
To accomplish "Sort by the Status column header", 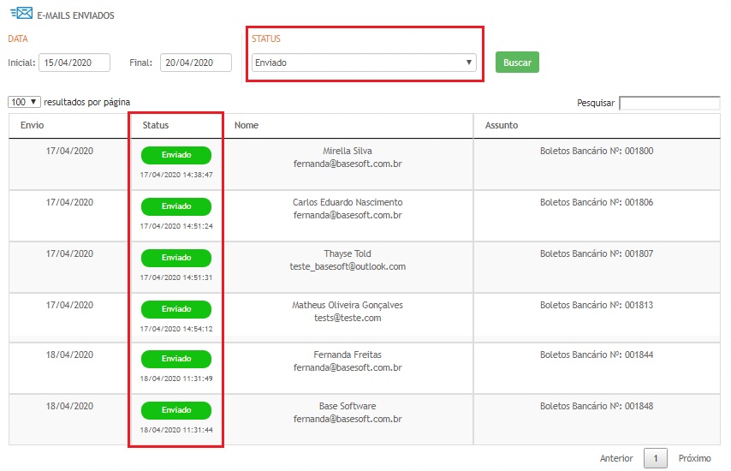I will point(156,125).
